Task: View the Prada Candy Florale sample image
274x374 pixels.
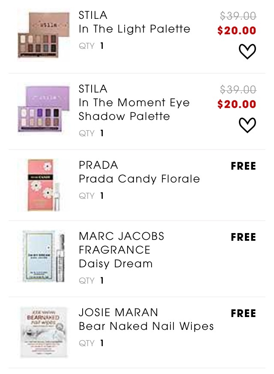Action: pyautogui.click(x=44, y=185)
